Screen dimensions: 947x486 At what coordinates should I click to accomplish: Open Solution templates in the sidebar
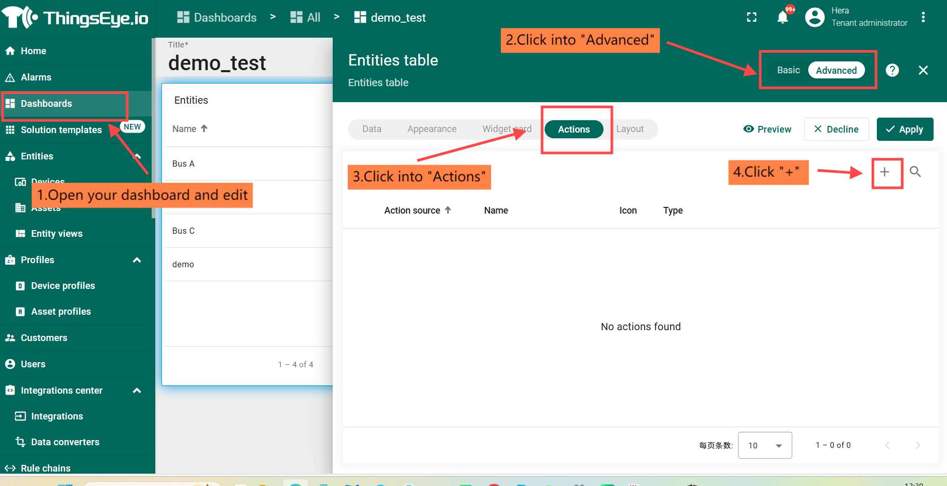[x=61, y=130]
